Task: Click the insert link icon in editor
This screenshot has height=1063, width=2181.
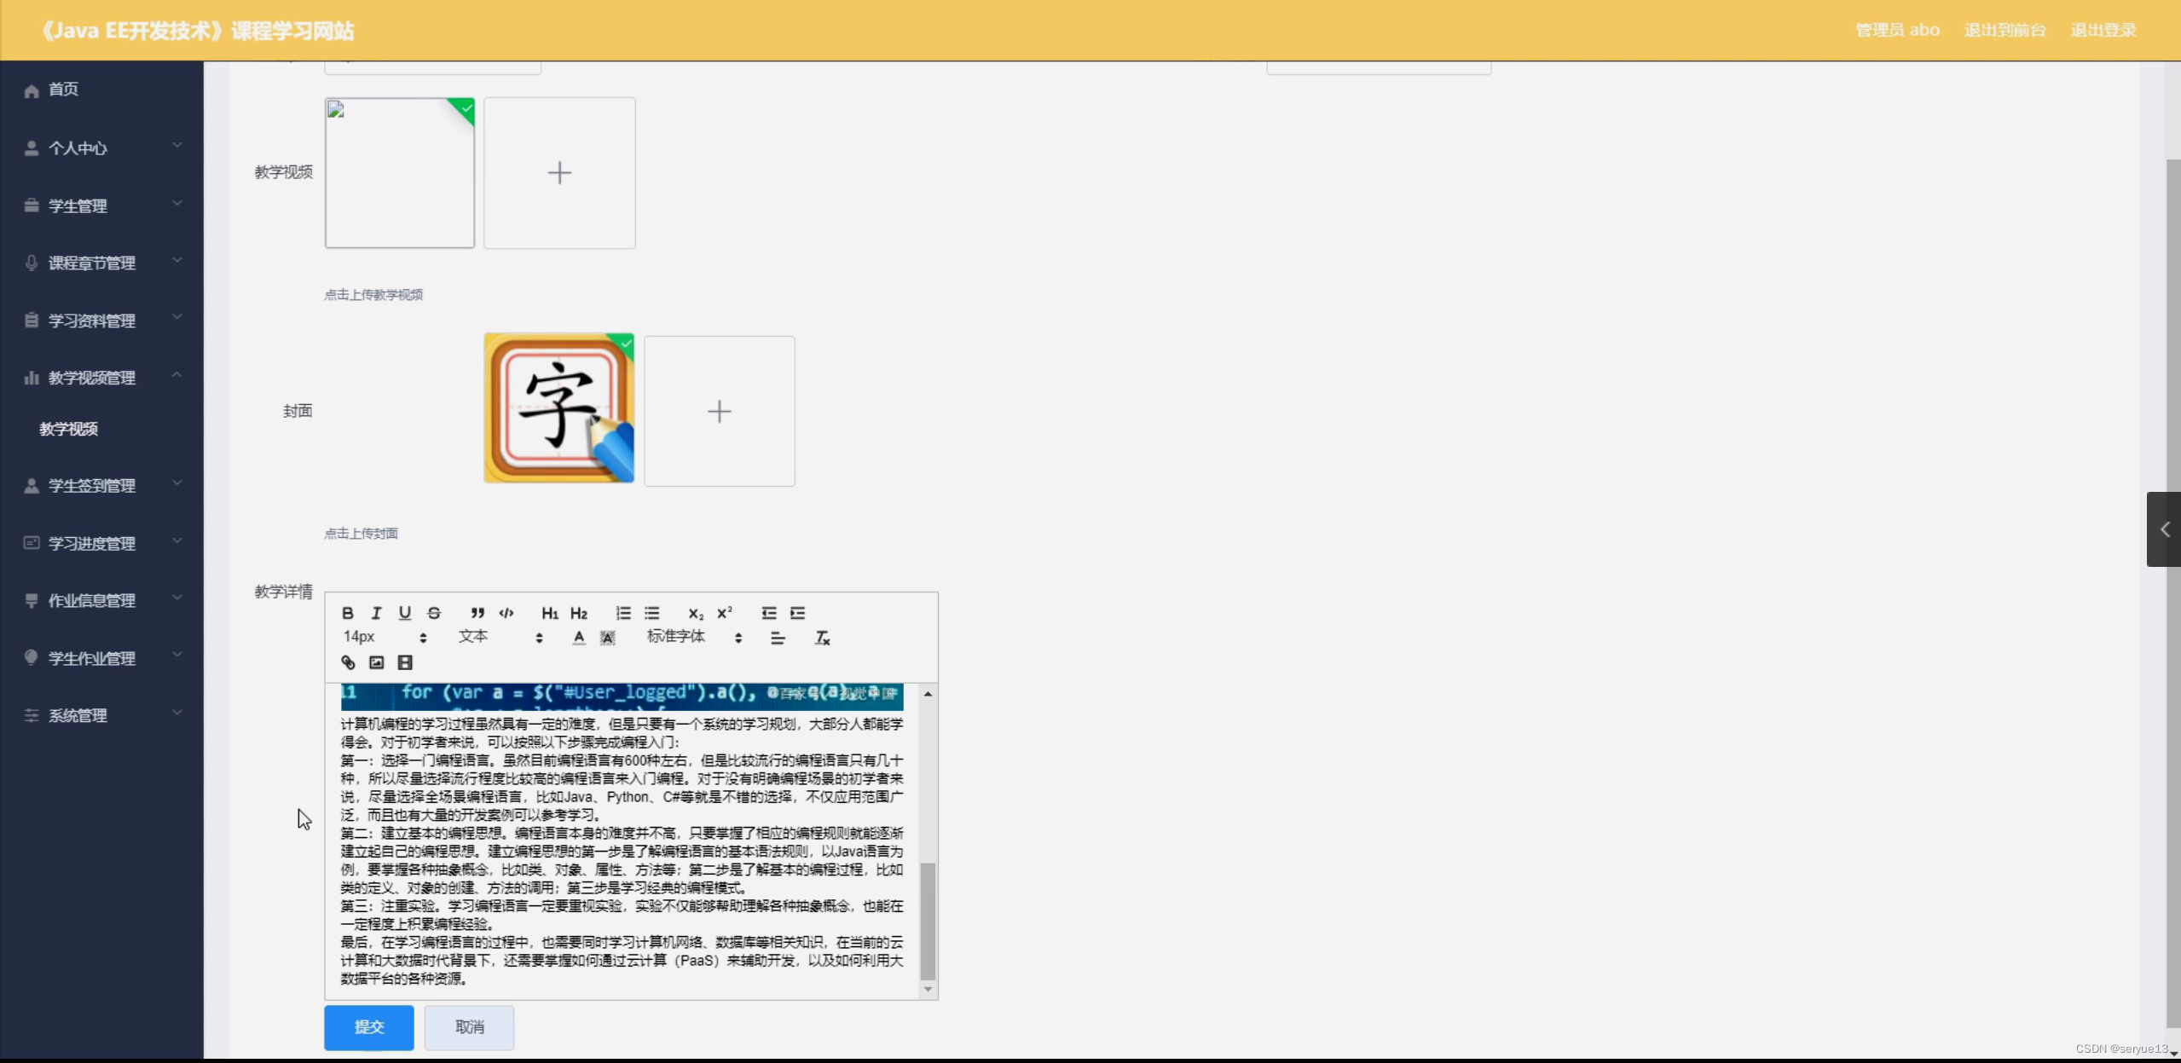Action: click(348, 662)
